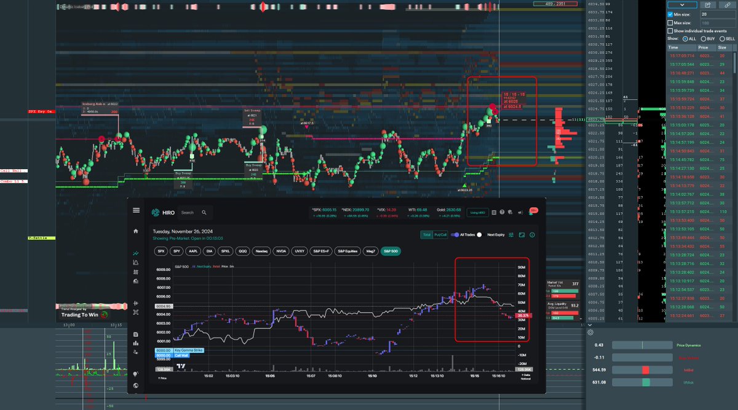Sort trades by the Price column header
The height and width of the screenshot is (410, 738).
point(707,47)
